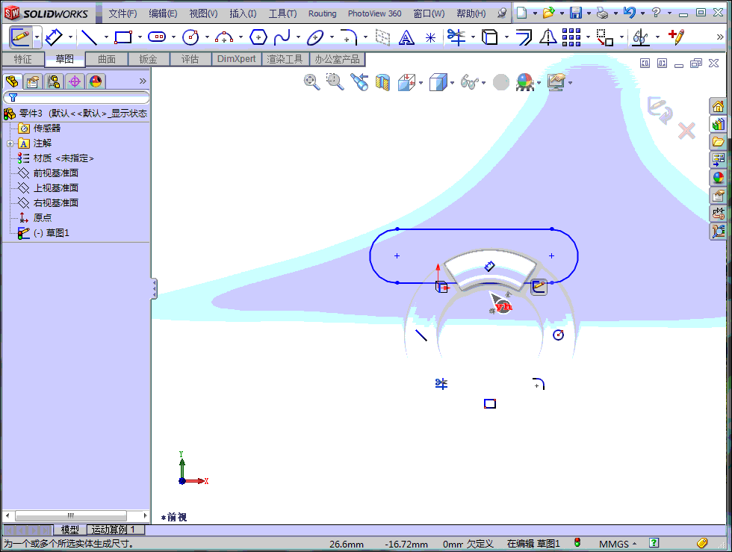Switch to the DimXpert tab
Image resolution: width=732 pixels, height=552 pixels.
point(236,59)
